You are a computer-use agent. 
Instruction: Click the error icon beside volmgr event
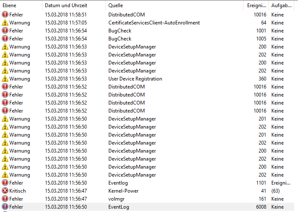pos(5,199)
